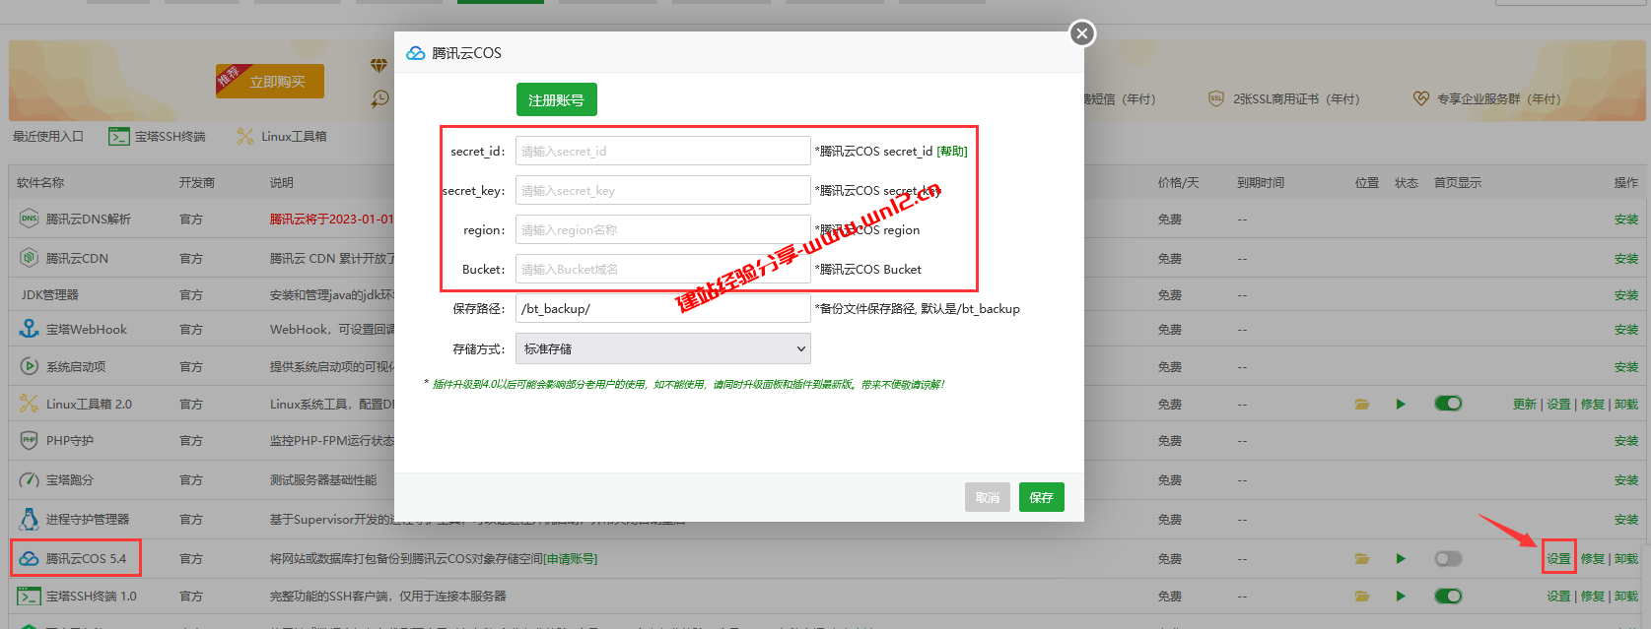This screenshot has width=1651, height=629.
Task: Click the status play icon for Linux工具箱 2.0
Action: 1401,404
